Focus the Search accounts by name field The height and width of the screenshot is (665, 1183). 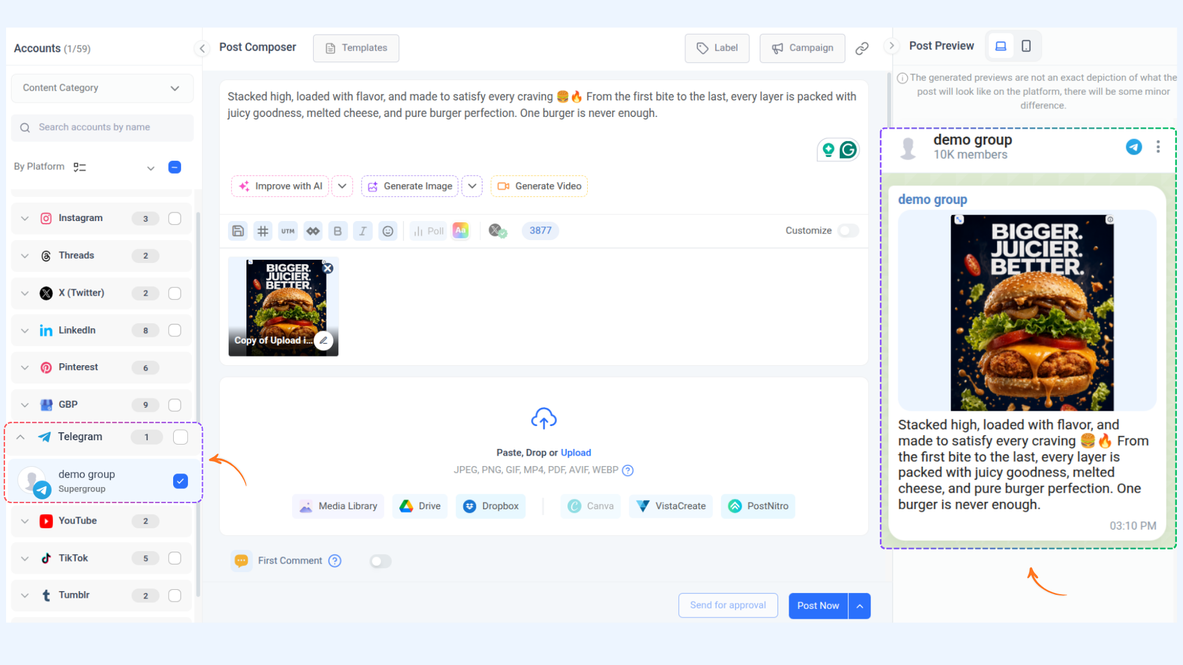[102, 127]
